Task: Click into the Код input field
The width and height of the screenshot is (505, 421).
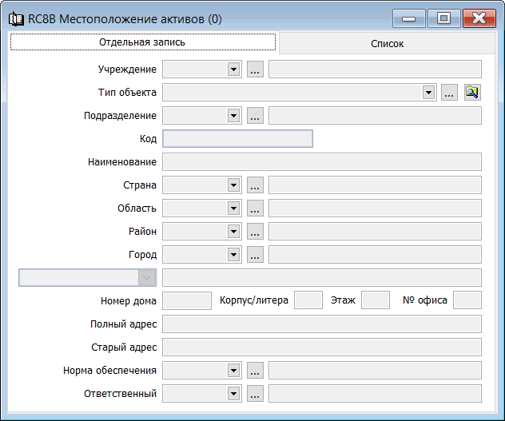Action: click(x=237, y=139)
